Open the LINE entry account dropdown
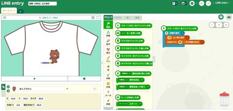Viewport: 233px width, 111px height. click(222, 3)
